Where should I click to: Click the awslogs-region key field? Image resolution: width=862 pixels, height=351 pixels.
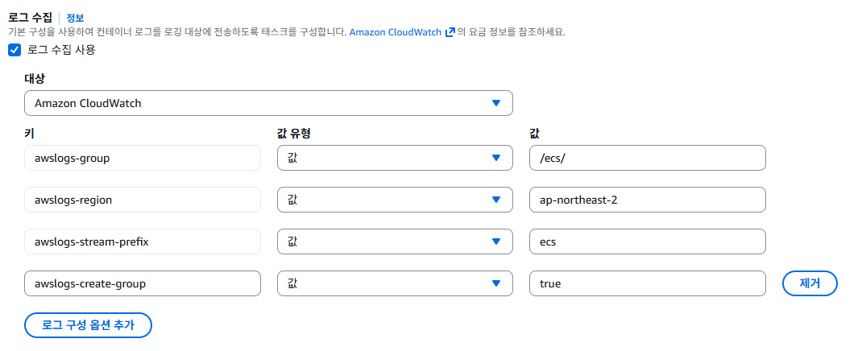click(143, 200)
